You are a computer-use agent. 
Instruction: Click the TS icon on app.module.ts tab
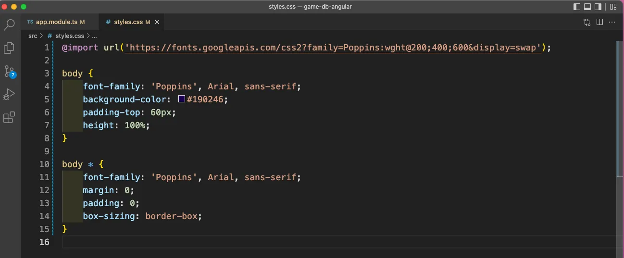click(30, 22)
